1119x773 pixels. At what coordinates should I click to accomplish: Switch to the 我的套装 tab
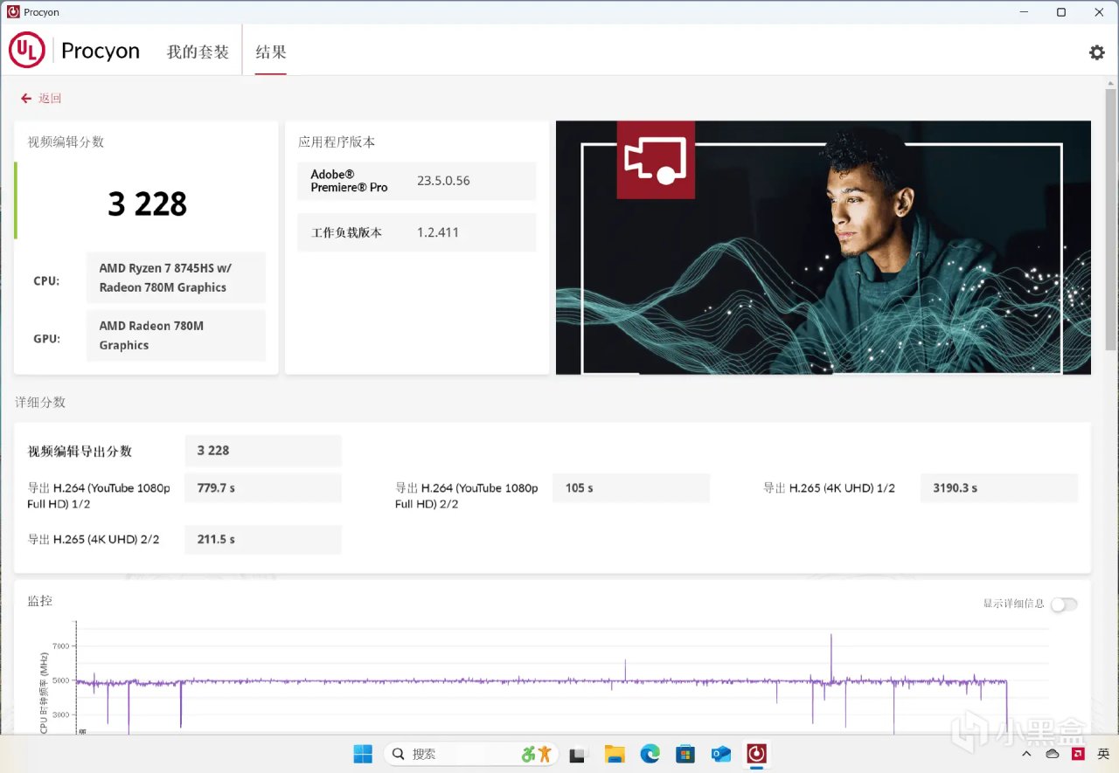tap(198, 52)
